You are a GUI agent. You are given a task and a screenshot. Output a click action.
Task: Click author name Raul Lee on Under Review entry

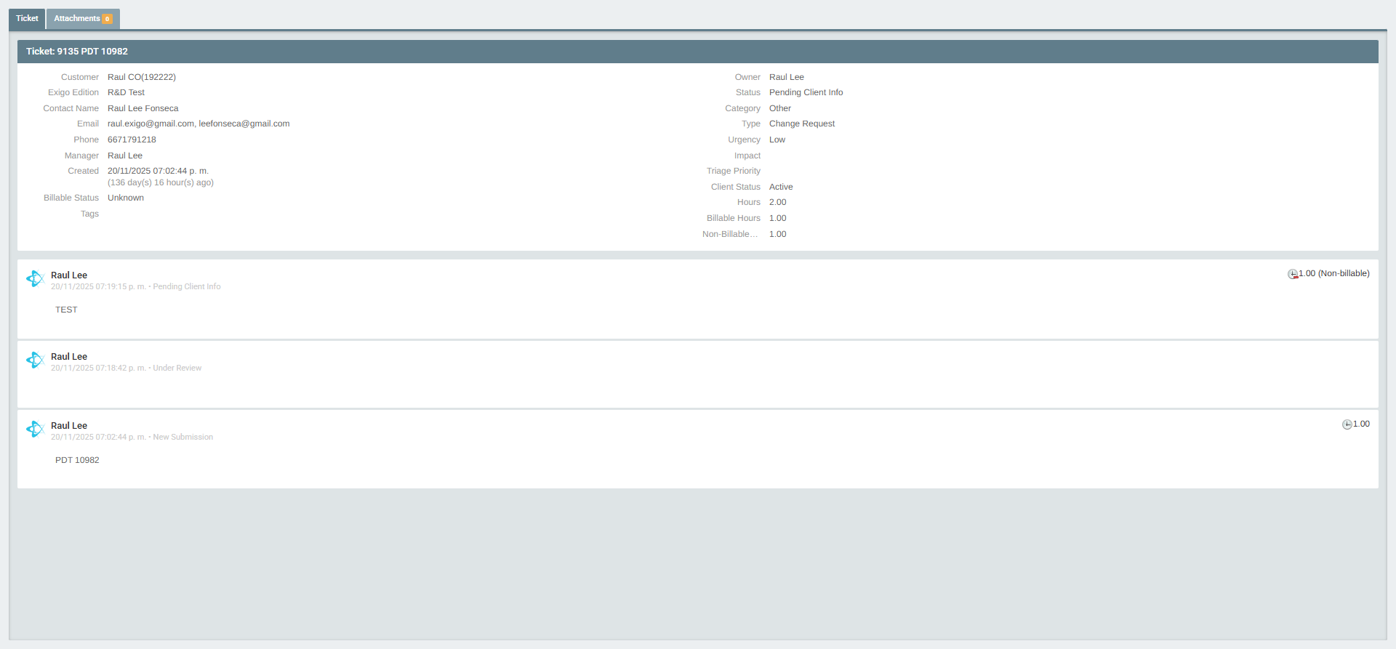point(69,357)
